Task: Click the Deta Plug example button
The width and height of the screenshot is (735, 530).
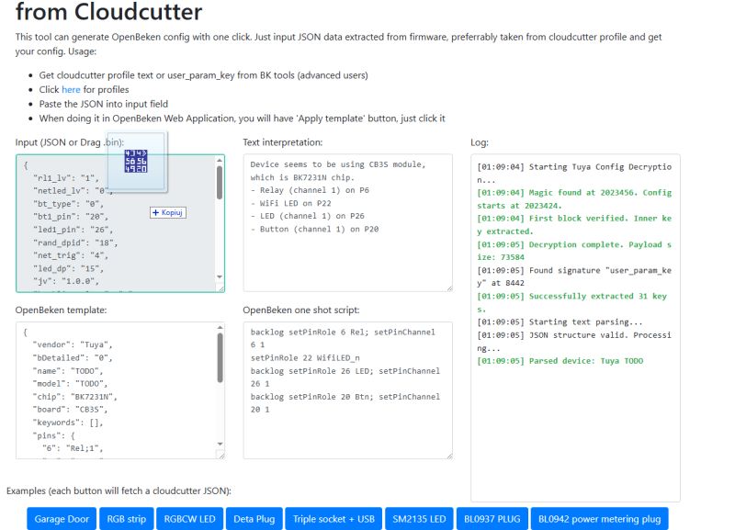Action: 253,518
